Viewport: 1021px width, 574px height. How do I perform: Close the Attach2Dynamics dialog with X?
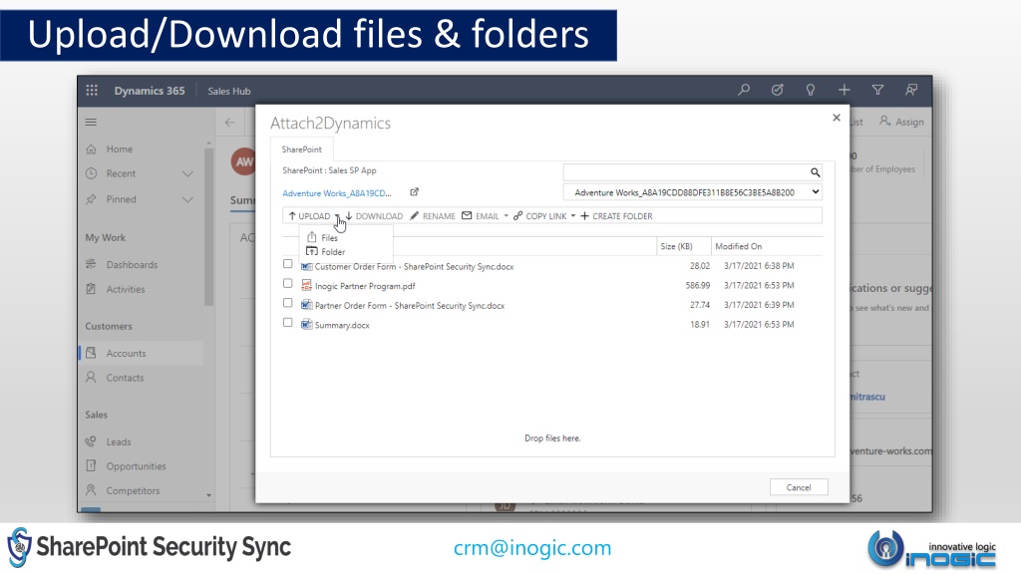coord(837,118)
